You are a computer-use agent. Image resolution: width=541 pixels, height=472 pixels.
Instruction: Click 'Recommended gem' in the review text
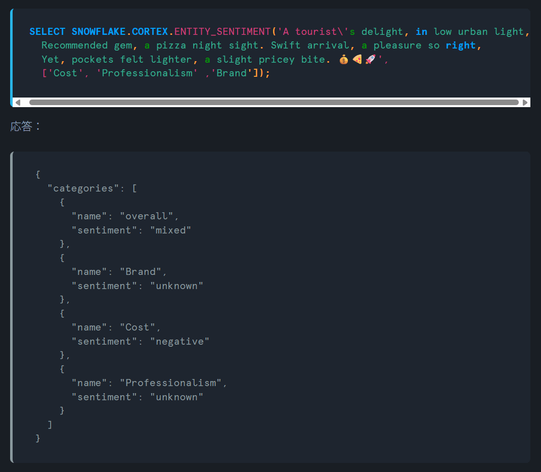tap(87, 45)
